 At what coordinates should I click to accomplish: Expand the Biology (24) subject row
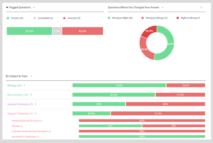24,85
